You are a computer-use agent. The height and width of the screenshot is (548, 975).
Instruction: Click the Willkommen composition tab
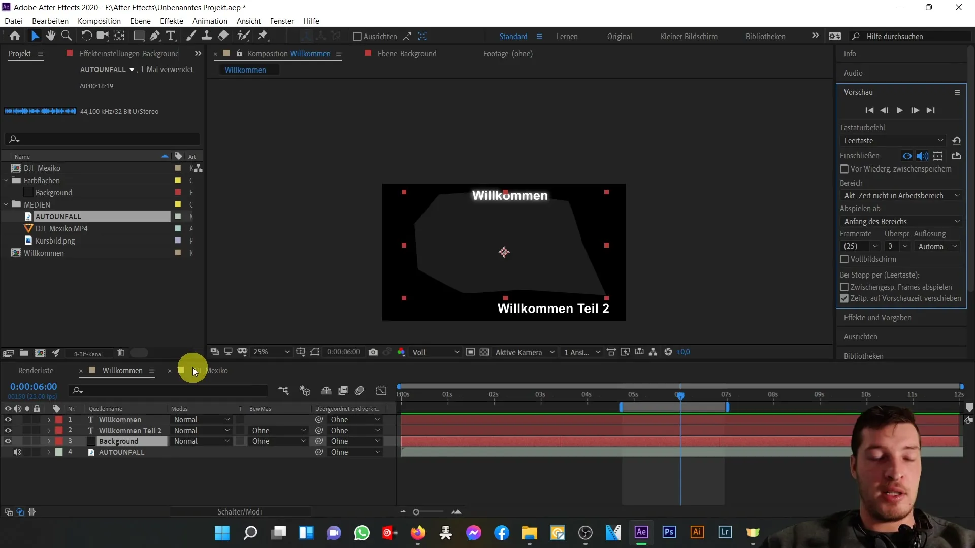coord(122,371)
